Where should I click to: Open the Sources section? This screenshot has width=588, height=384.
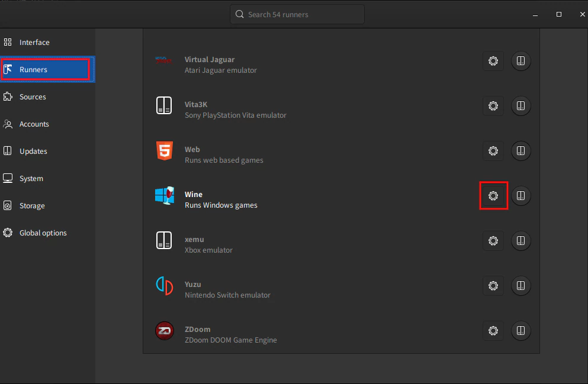click(x=33, y=97)
